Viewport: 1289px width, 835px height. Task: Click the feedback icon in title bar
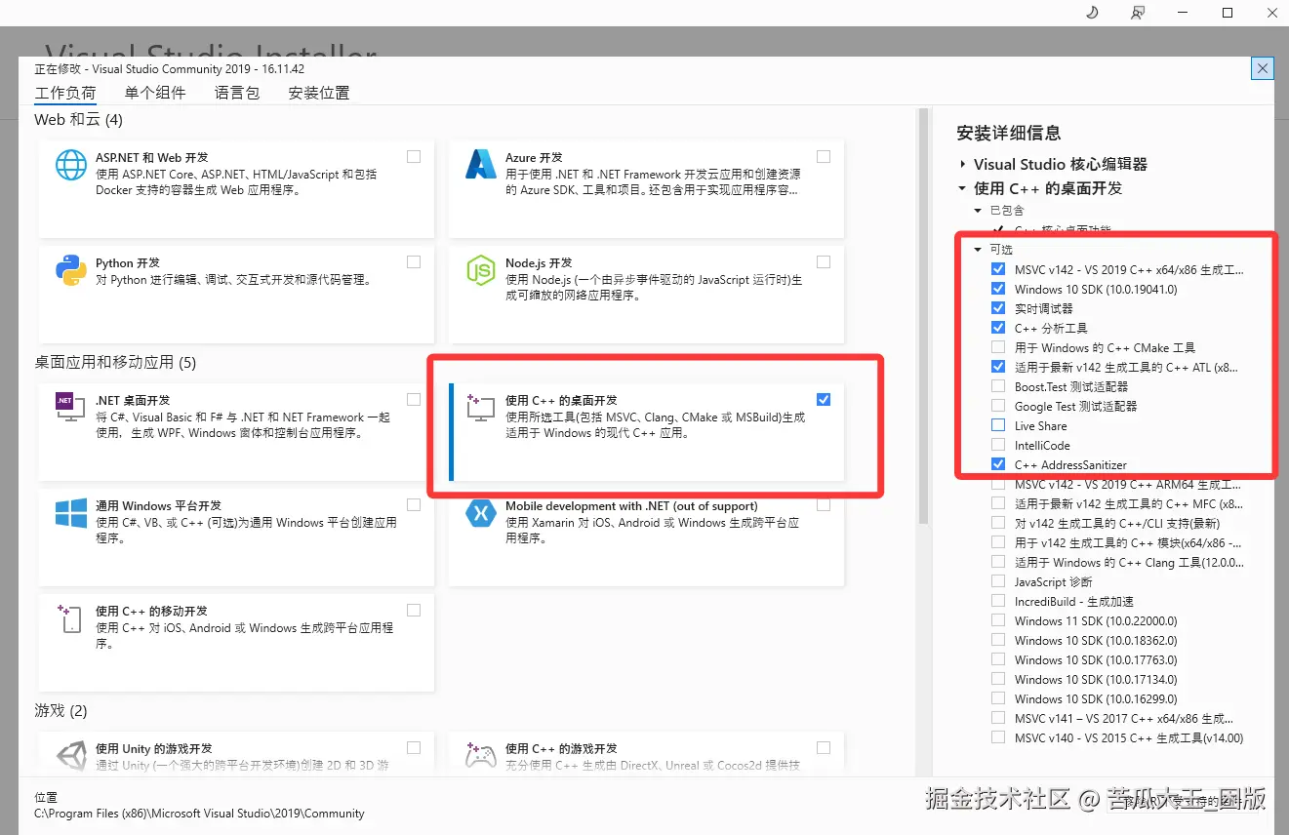pyautogui.click(x=1138, y=13)
